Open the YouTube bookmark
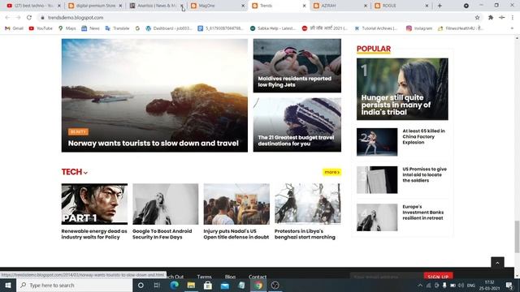Image resolution: width=520 pixels, height=292 pixels. pos(41,28)
